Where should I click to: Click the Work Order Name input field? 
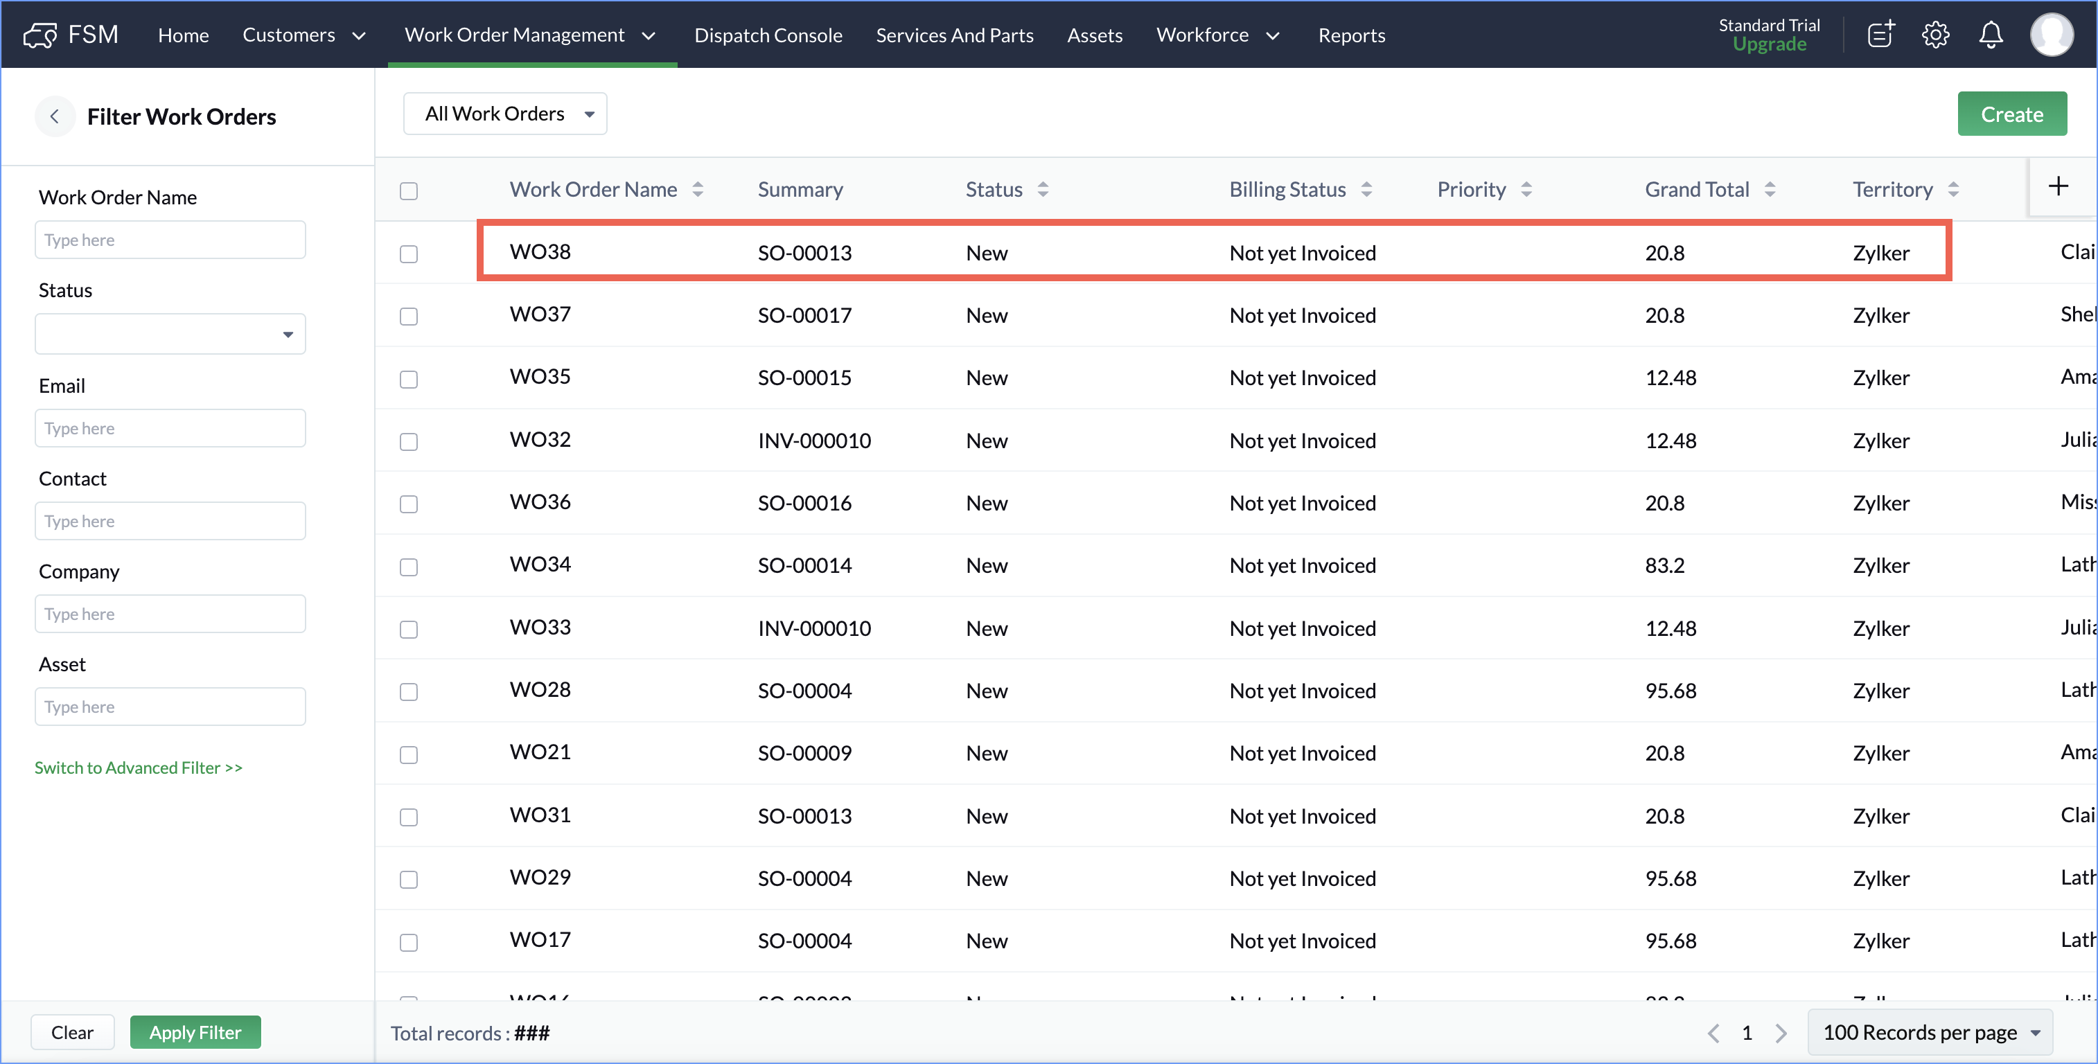(x=170, y=240)
